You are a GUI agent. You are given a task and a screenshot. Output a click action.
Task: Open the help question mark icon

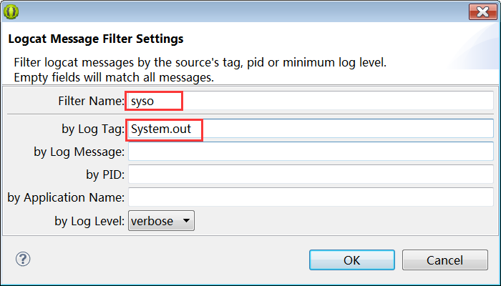point(22,259)
